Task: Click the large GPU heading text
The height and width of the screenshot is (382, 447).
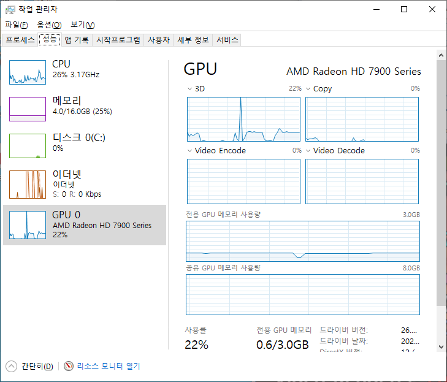Action: coord(200,69)
